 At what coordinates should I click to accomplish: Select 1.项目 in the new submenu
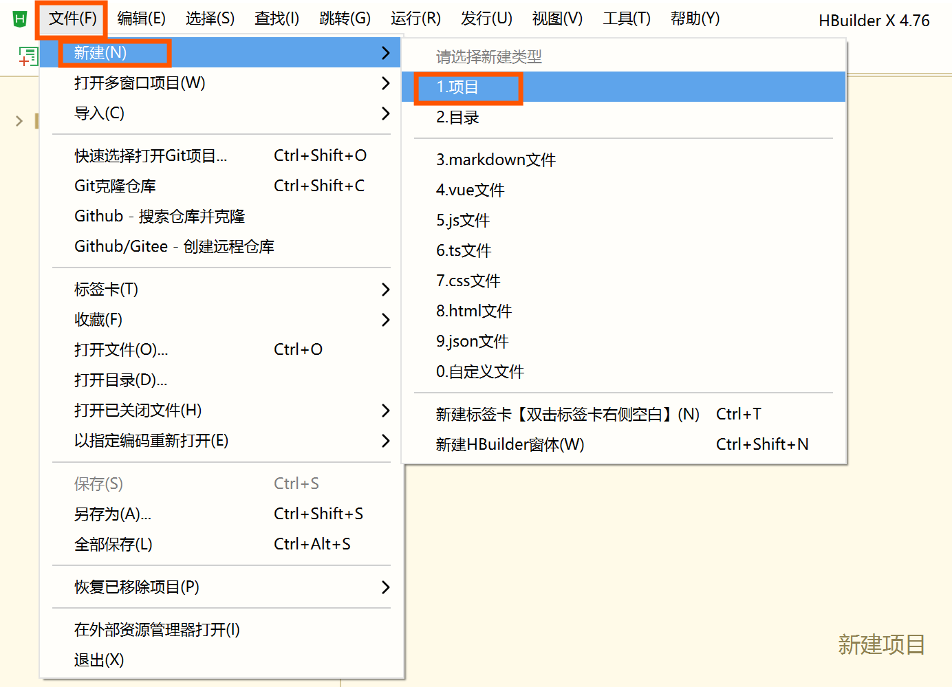click(x=623, y=87)
